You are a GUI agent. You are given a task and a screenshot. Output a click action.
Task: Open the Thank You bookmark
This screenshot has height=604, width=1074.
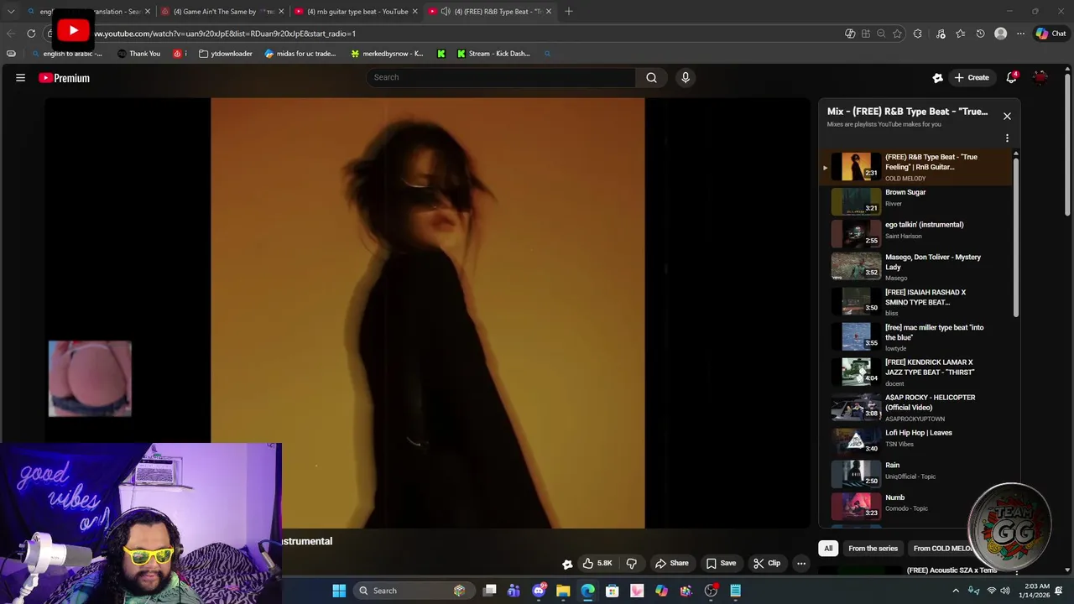pyautogui.click(x=138, y=54)
